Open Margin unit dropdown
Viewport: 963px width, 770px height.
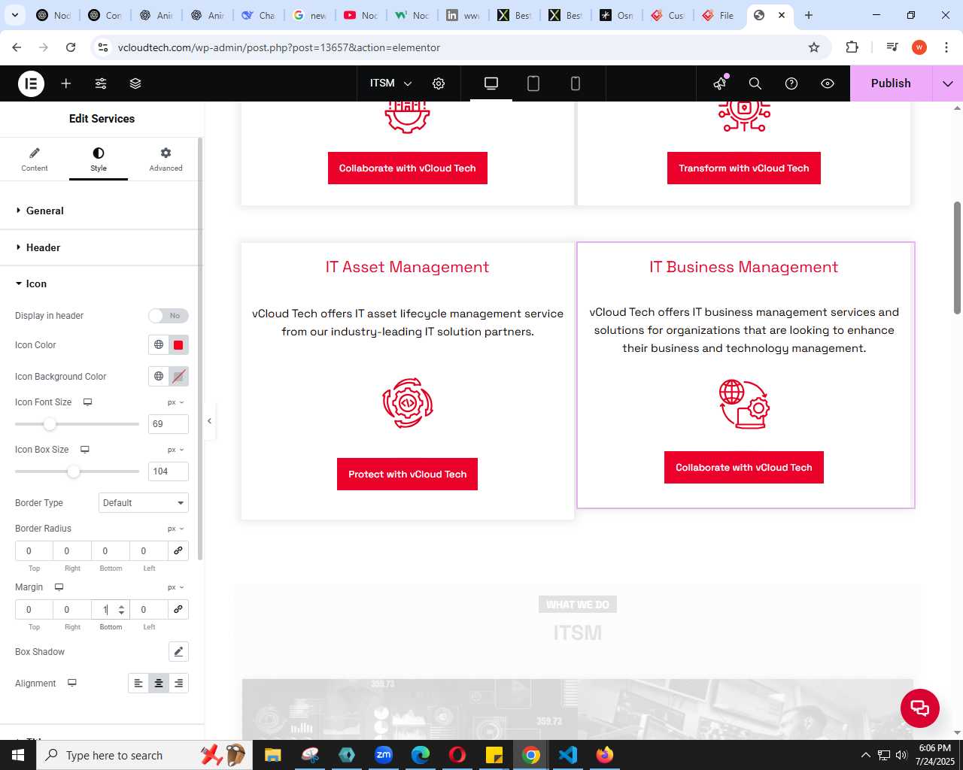pos(176,587)
